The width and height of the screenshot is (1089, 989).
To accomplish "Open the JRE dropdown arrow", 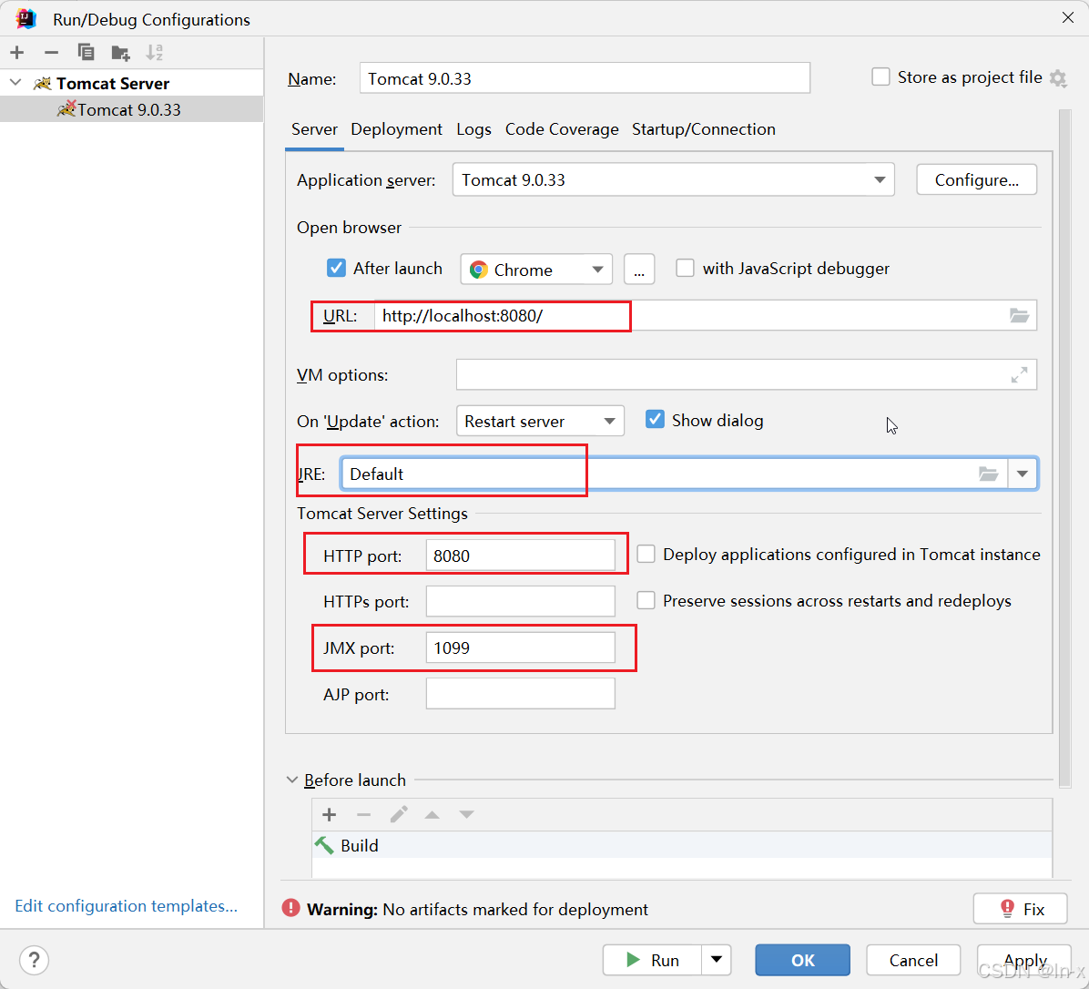I will pos(1023,474).
